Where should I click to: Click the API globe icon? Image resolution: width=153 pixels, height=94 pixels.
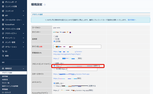3,15
